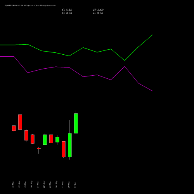Click the tall green candlestick for 29 May

[70, 145]
